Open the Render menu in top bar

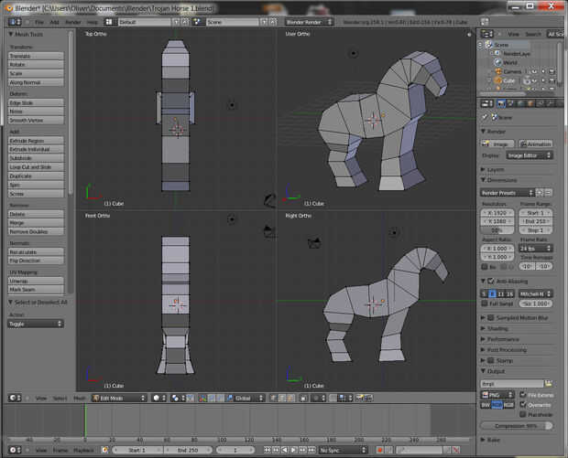(73, 21)
